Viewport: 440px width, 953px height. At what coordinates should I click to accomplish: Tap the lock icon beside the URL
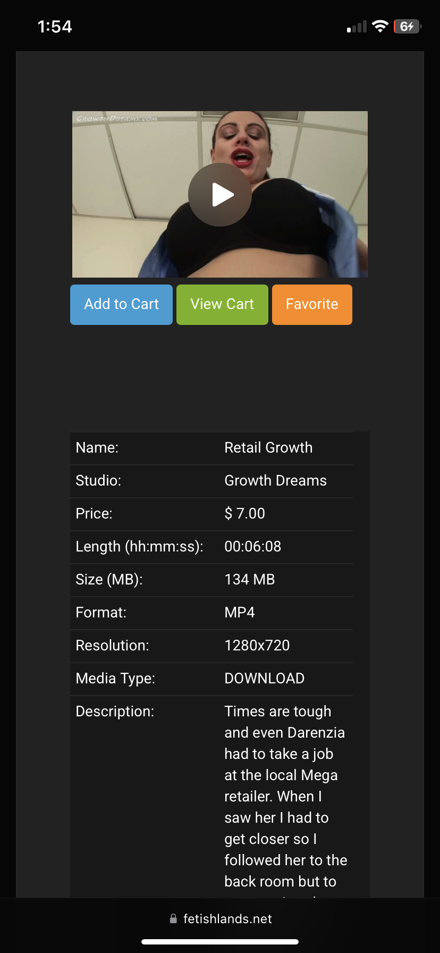pos(173,918)
